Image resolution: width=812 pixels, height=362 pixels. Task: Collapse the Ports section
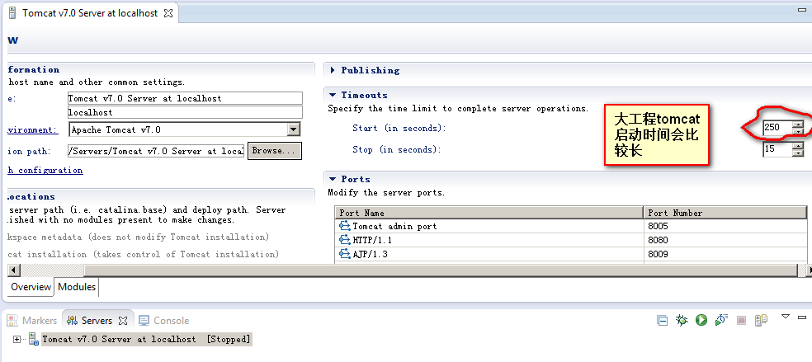point(333,180)
